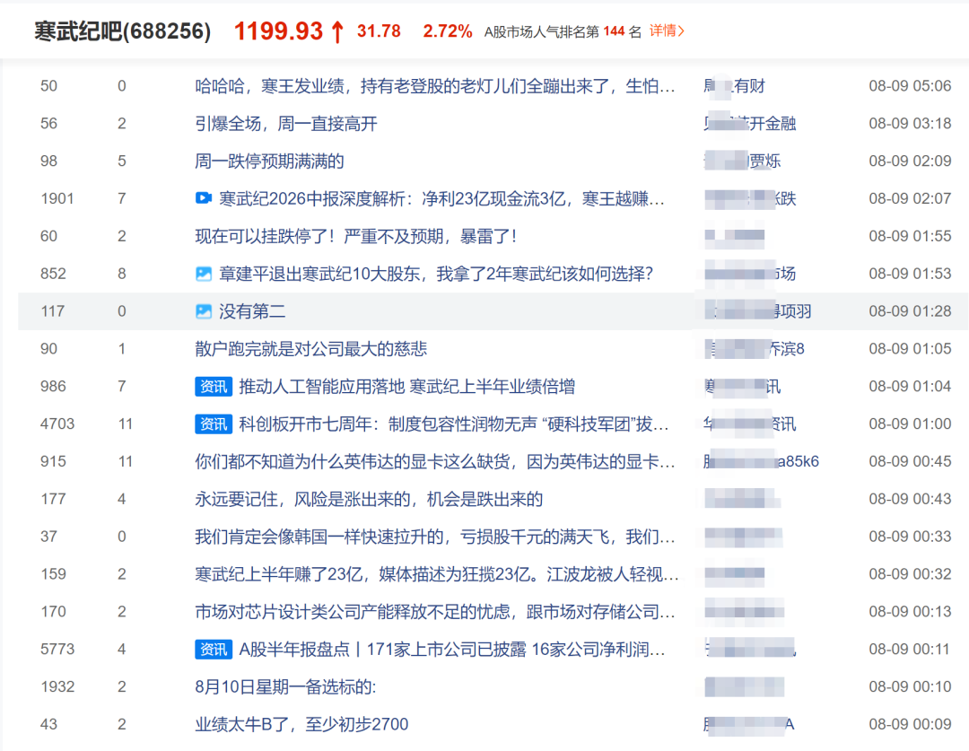Click comment count 11 on 英伟达 post
This screenshot has height=751, width=969.
(x=126, y=462)
